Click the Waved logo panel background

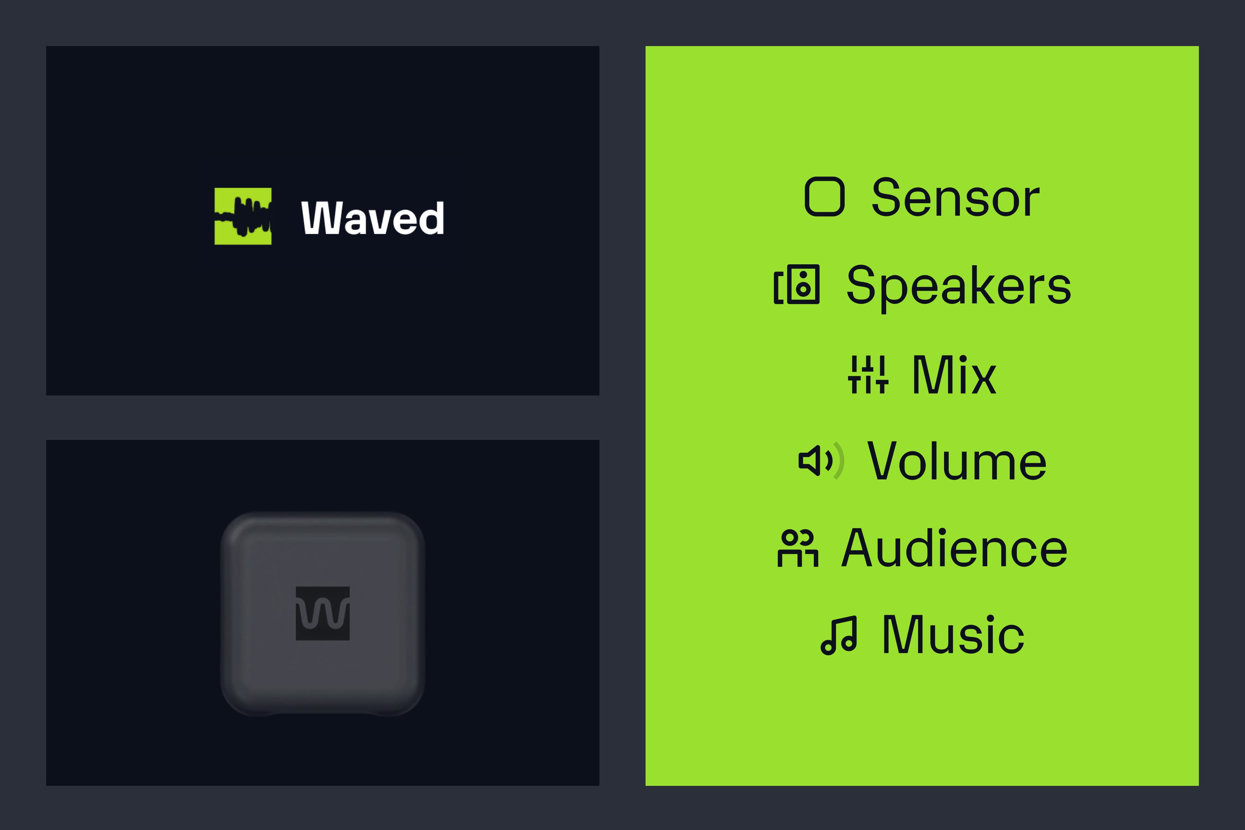click(x=322, y=318)
